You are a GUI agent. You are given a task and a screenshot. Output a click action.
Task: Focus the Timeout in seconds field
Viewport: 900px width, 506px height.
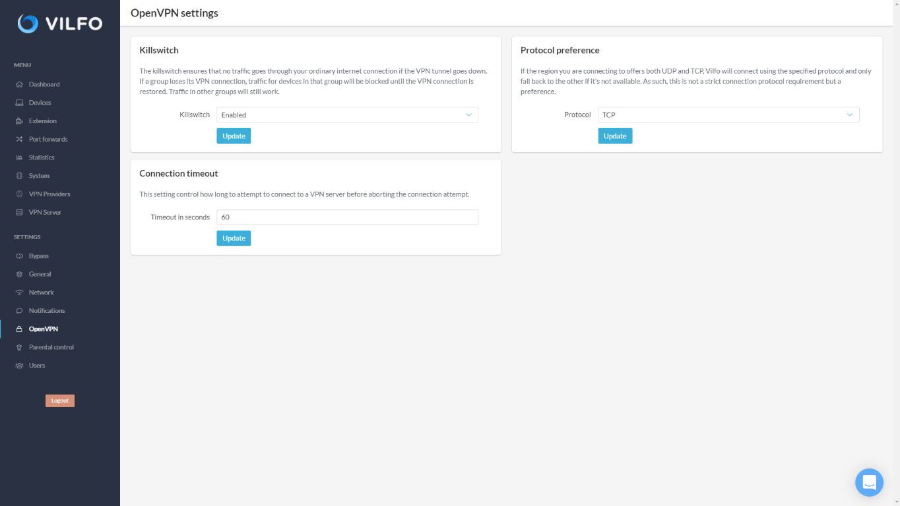(x=347, y=217)
